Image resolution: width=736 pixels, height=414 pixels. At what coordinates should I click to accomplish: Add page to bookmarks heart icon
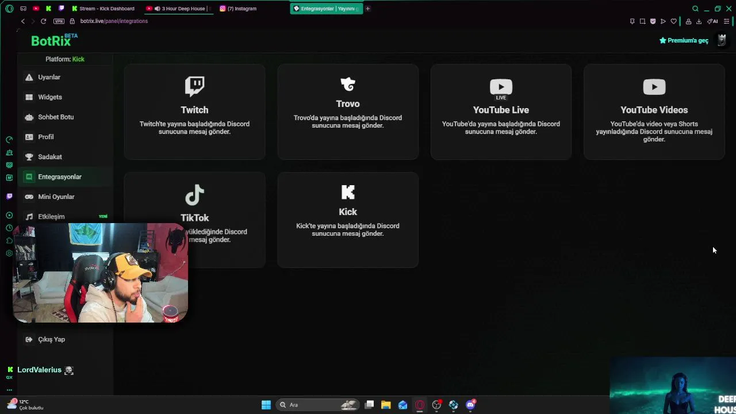(x=673, y=21)
